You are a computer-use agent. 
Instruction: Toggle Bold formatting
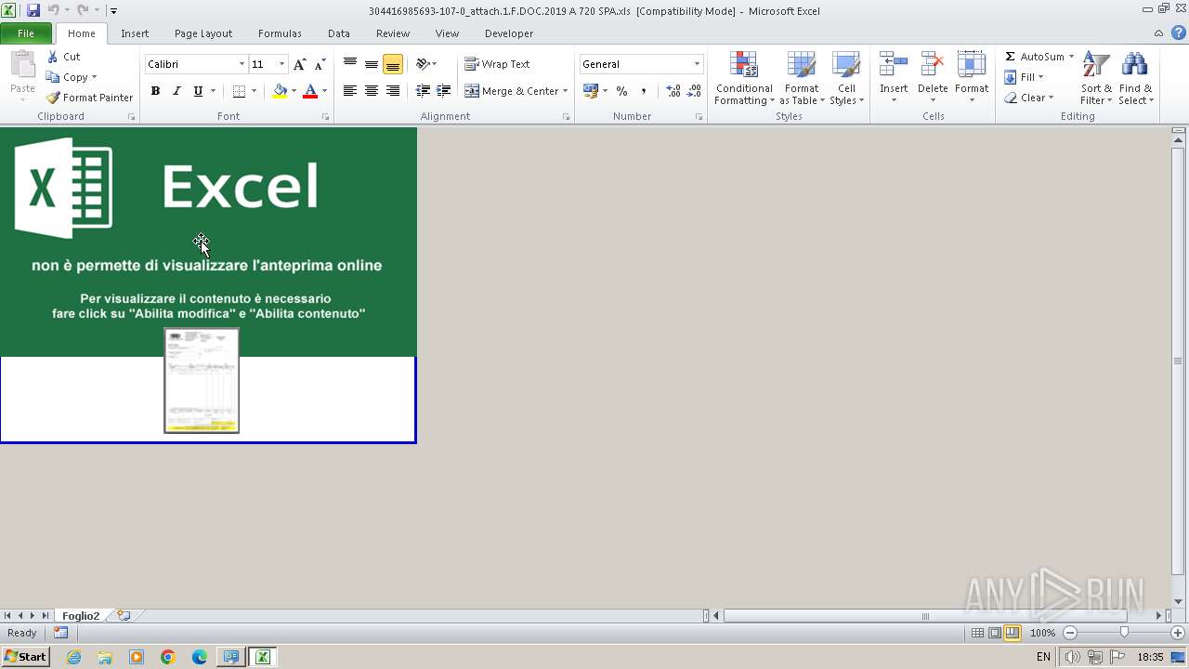(x=155, y=91)
